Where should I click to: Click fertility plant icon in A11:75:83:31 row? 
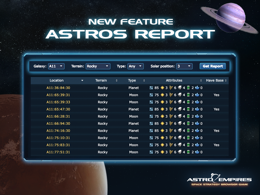point(171,145)
